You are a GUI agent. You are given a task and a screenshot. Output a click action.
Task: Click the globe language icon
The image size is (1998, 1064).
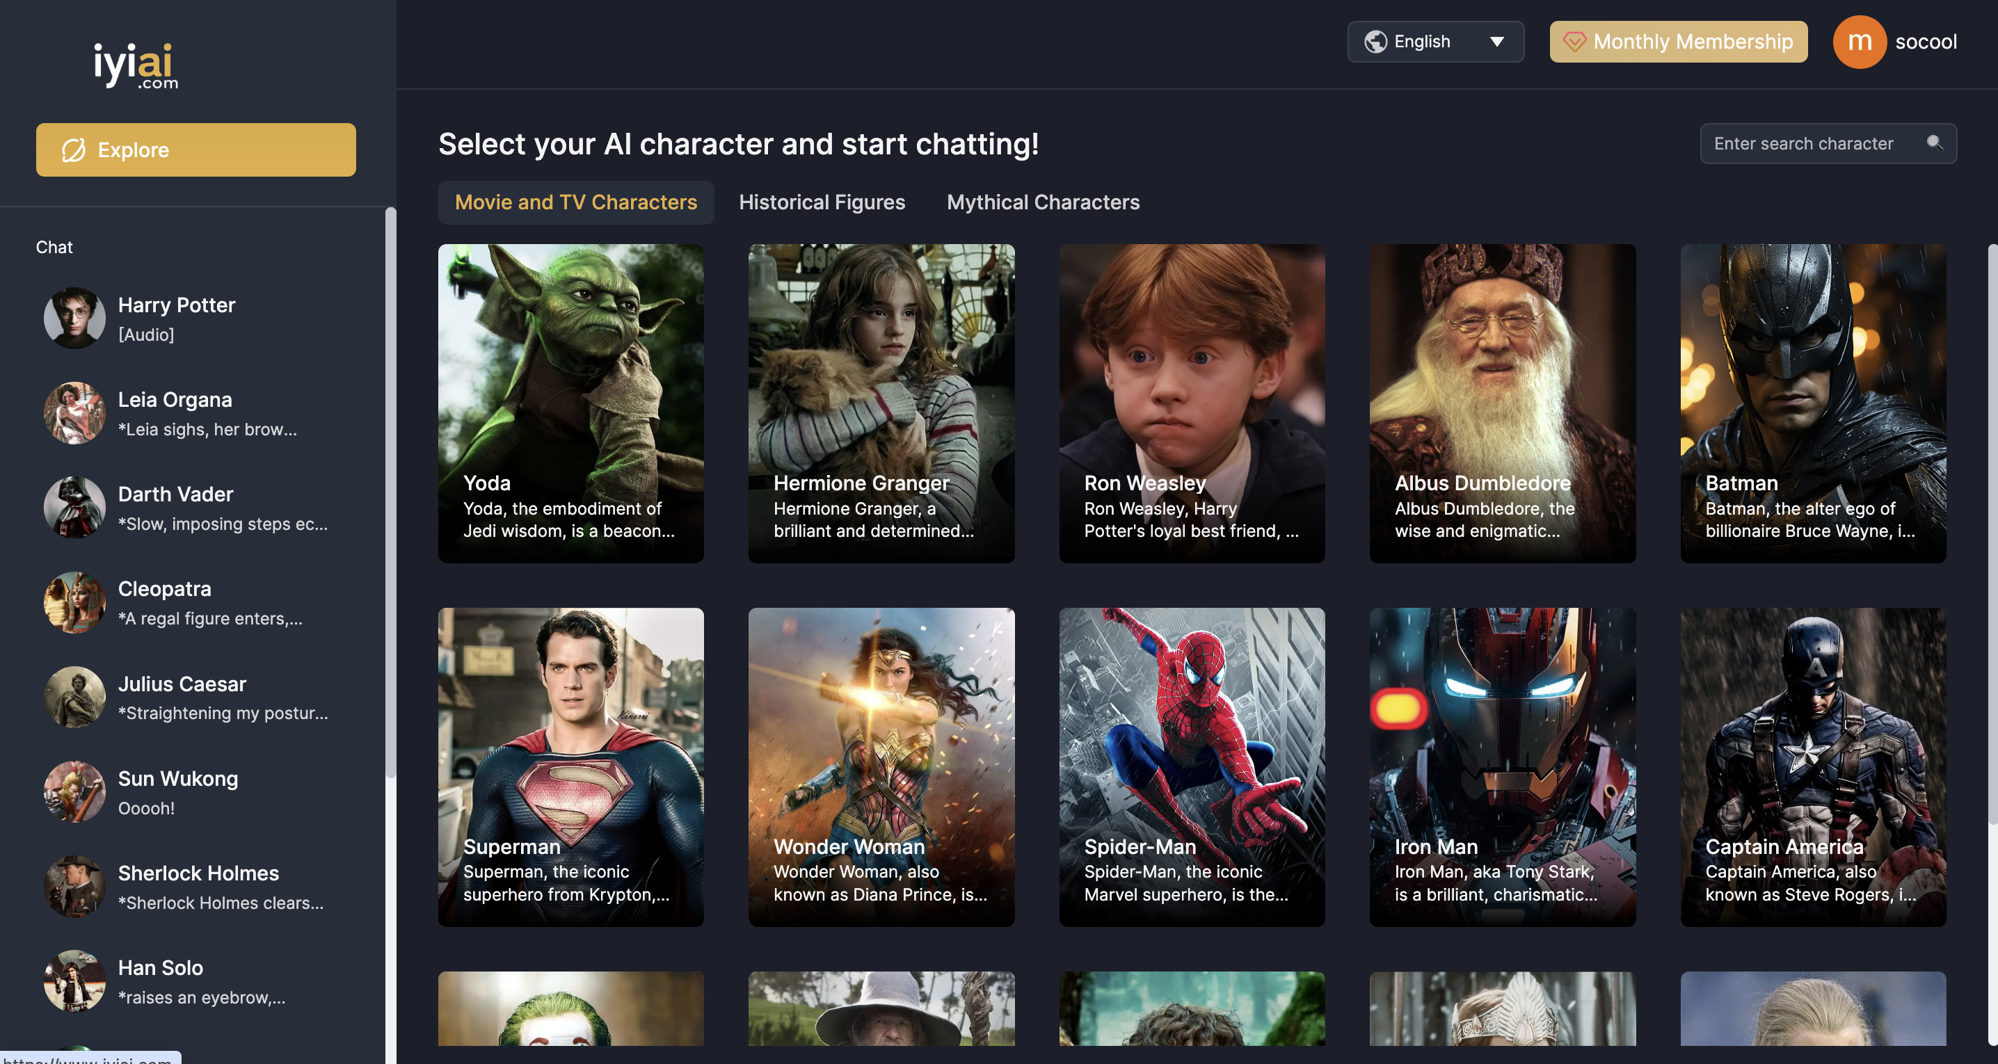[1375, 42]
